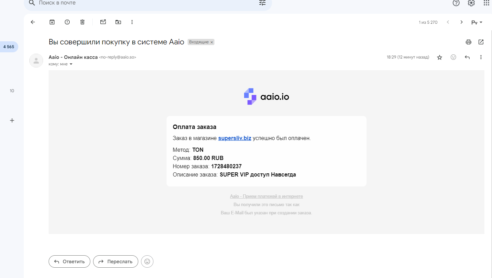This screenshot has height=278, width=492.
Task: Add an emoji reaction in message header
Action: click(453, 57)
